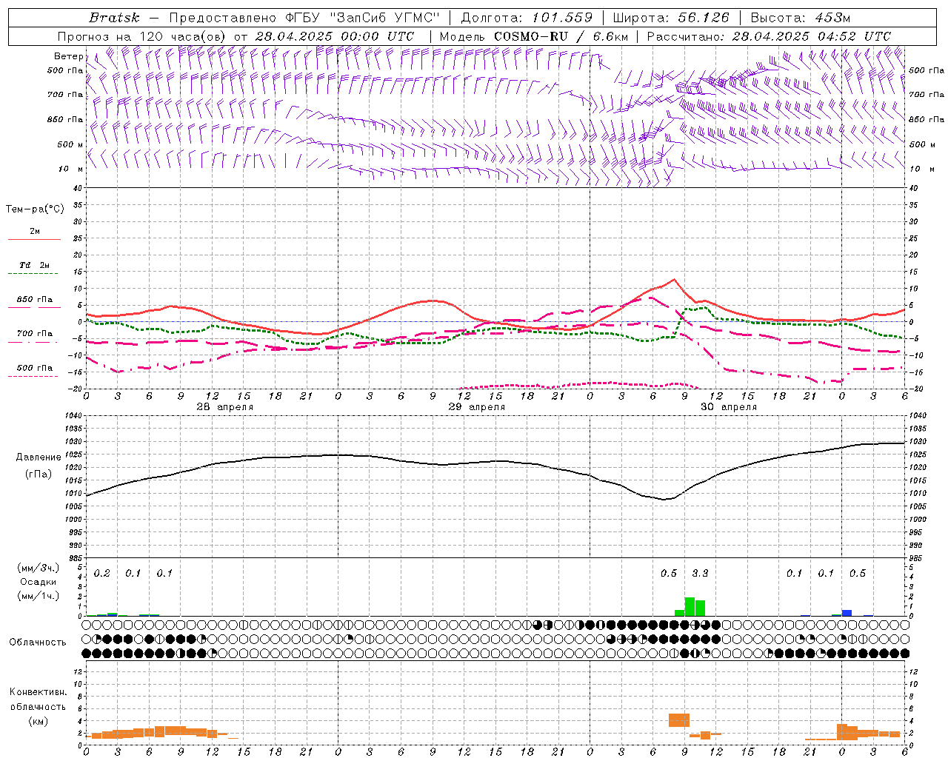This screenshot has width=948, height=758.
Task: Click the '500 м' wind level label on the left
Action: pyautogui.click(x=71, y=144)
